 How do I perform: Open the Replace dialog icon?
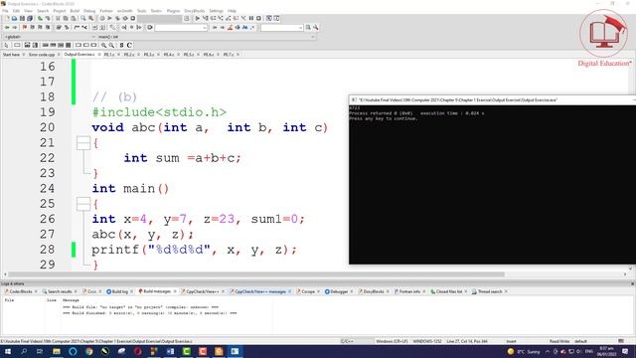pyautogui.click(x=90, y=18)
